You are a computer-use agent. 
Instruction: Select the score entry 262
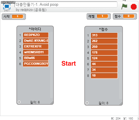[104, 41]
